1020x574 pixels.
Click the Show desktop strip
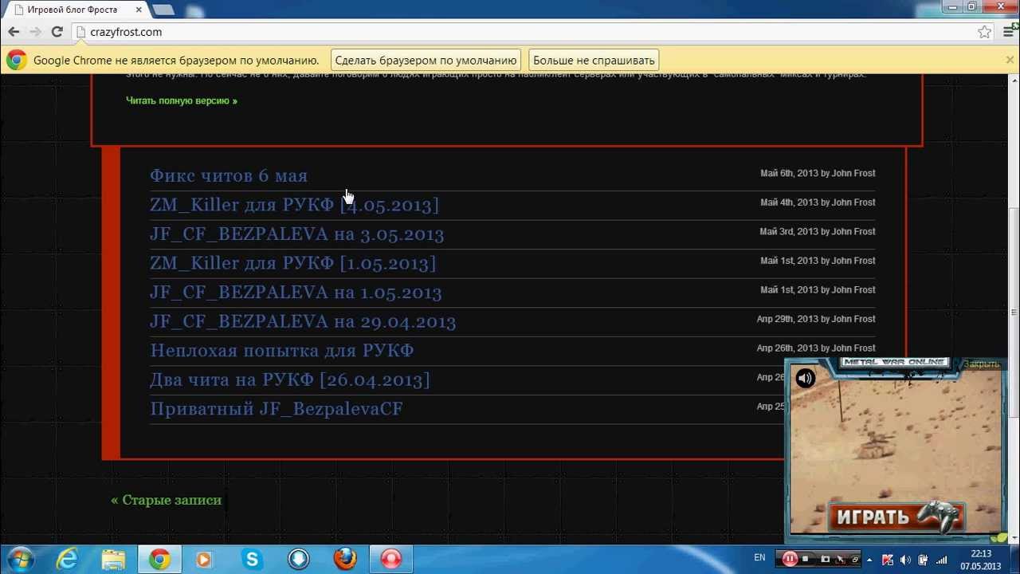(x=1014, y=560)
